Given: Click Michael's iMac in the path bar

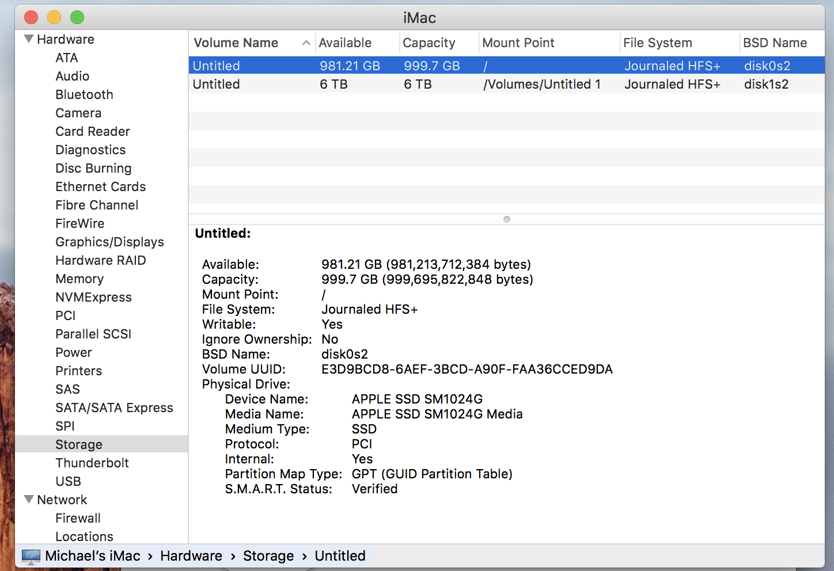Looking at the screenshot, I should tap(93, 555).
